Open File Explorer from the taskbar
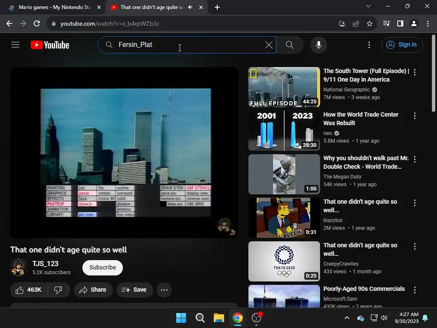Viewport: 437px width, 328px height. click(x=219, y=318)
